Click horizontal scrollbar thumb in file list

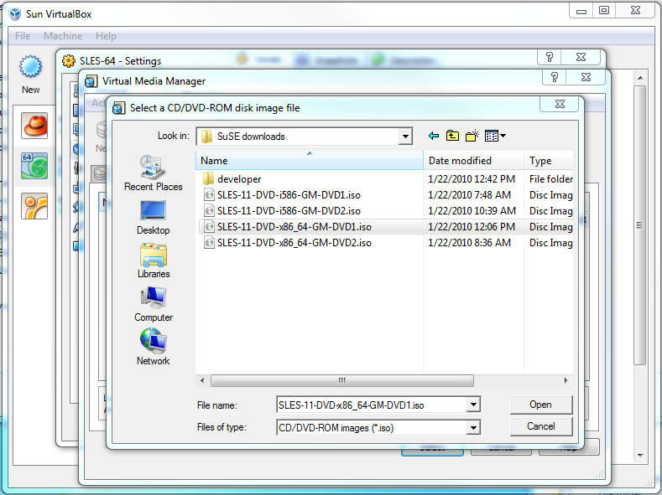click(x=342, y=380)
